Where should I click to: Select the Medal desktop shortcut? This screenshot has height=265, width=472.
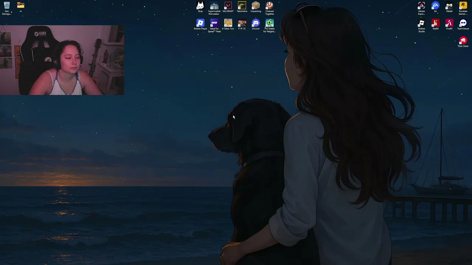(449, 7)
